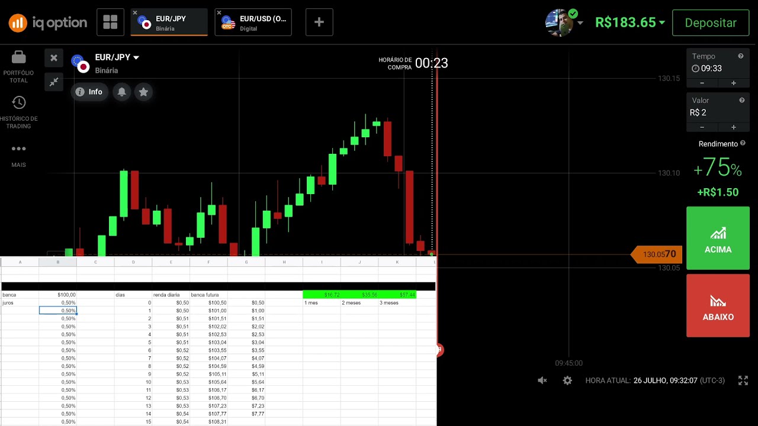The image size is (758, 426).
Task: Select column A header in spreadsheet
Action: click(x=20, y=262)
